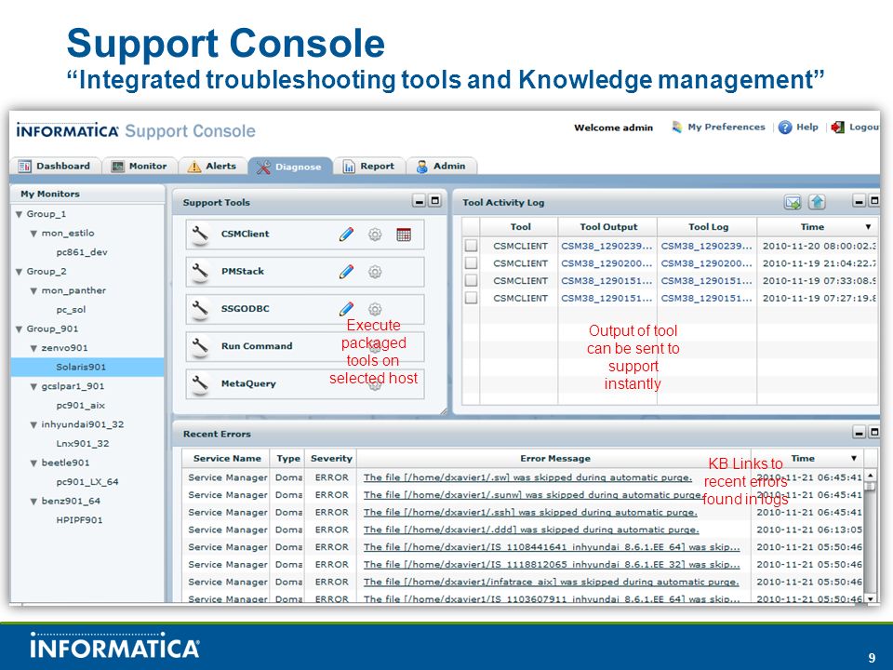The width and height of the screenshot is (893, 670).
Task: Select the HPIPF901 host
Action: 79,520
